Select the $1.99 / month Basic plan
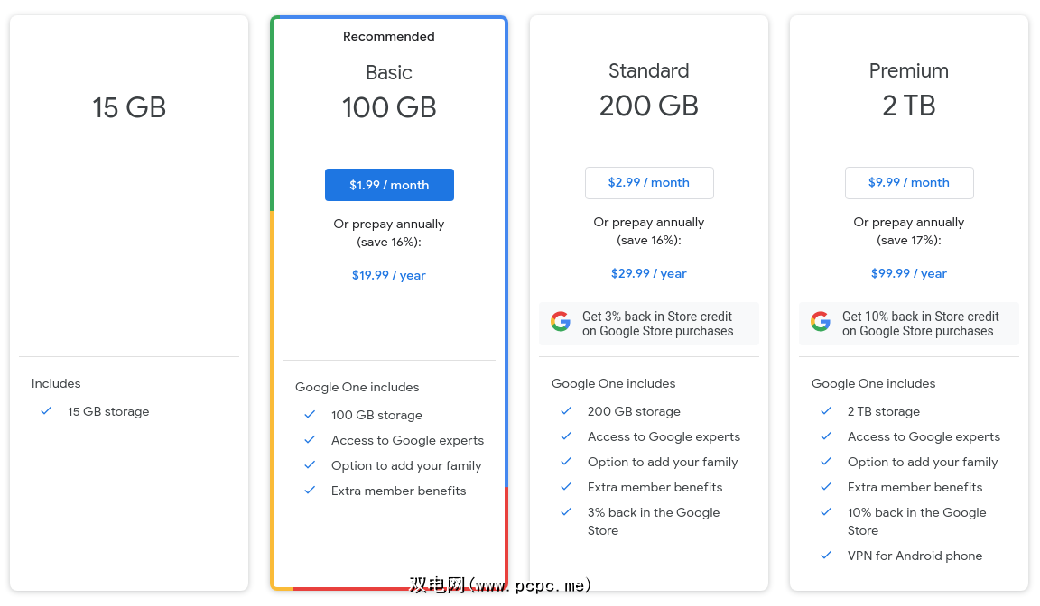This screenshot has height=606, width=1040. pos(389,185)
